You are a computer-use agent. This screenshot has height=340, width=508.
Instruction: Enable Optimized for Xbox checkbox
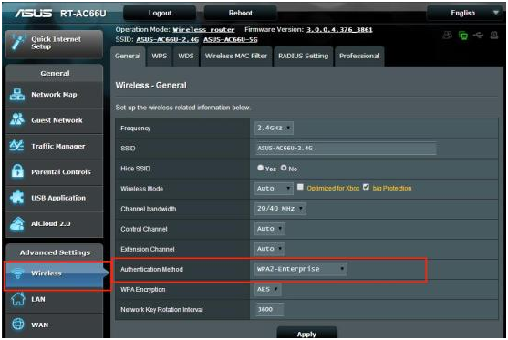click(300, 187)
